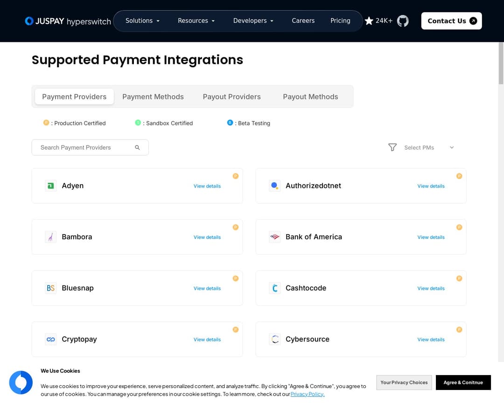Open the GitHub repository icon

coord(402,21)
